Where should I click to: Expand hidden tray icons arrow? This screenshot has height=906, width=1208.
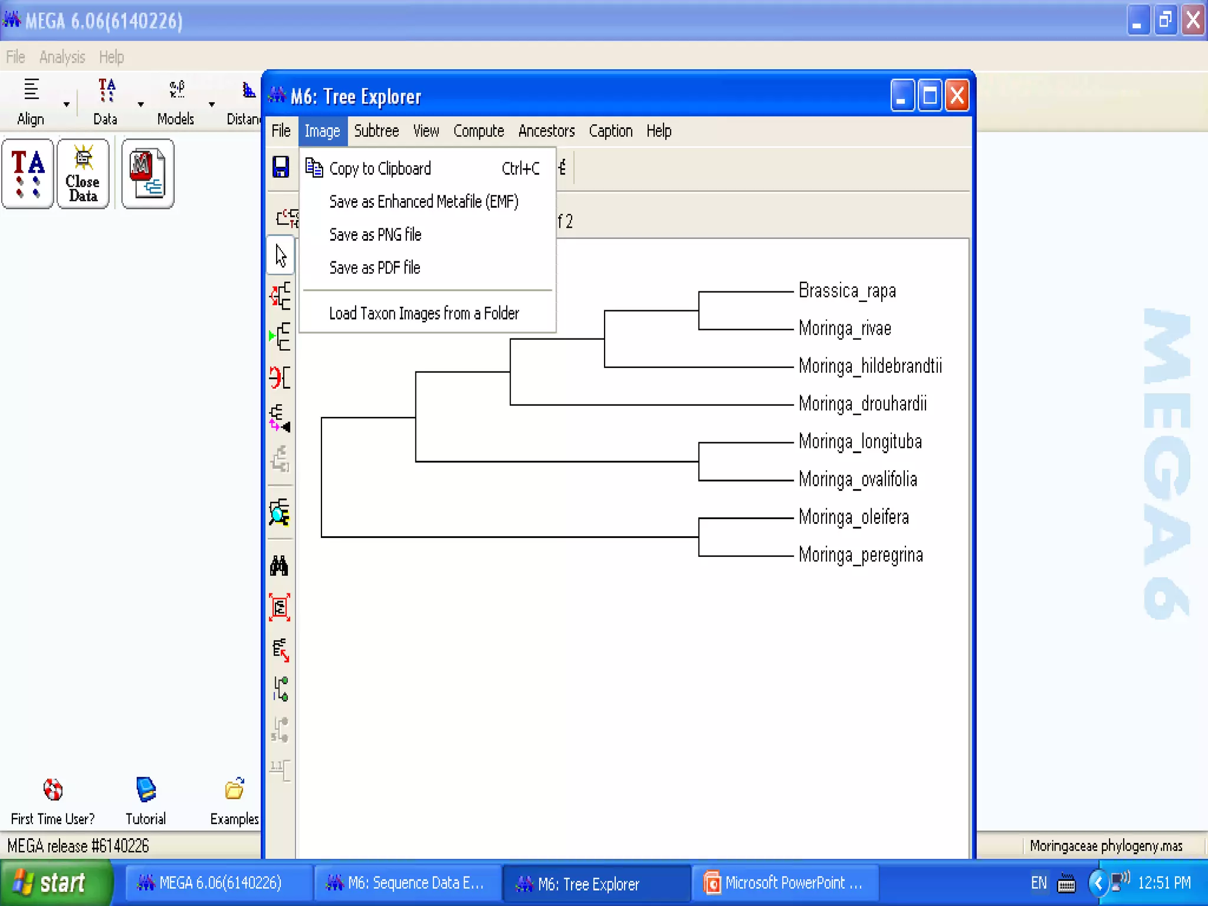point(1098,883)
